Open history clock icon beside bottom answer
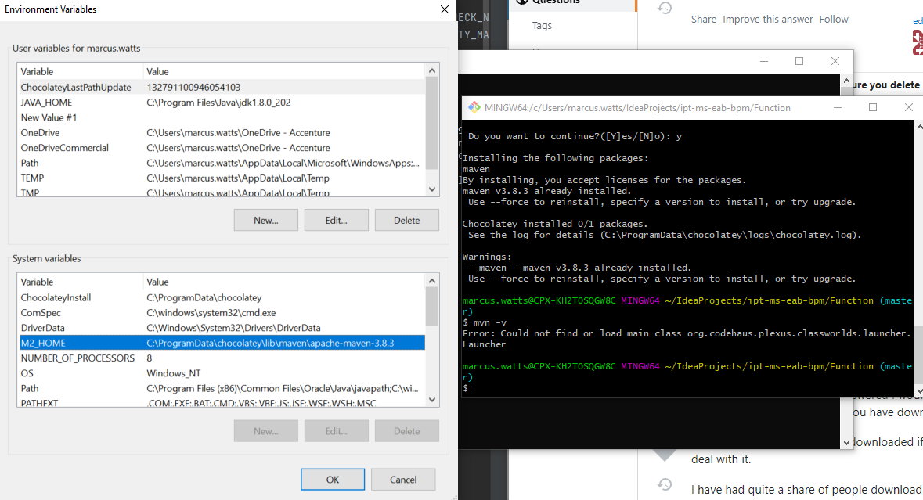Viewport: 923px width, 500px height. point(665,484)
